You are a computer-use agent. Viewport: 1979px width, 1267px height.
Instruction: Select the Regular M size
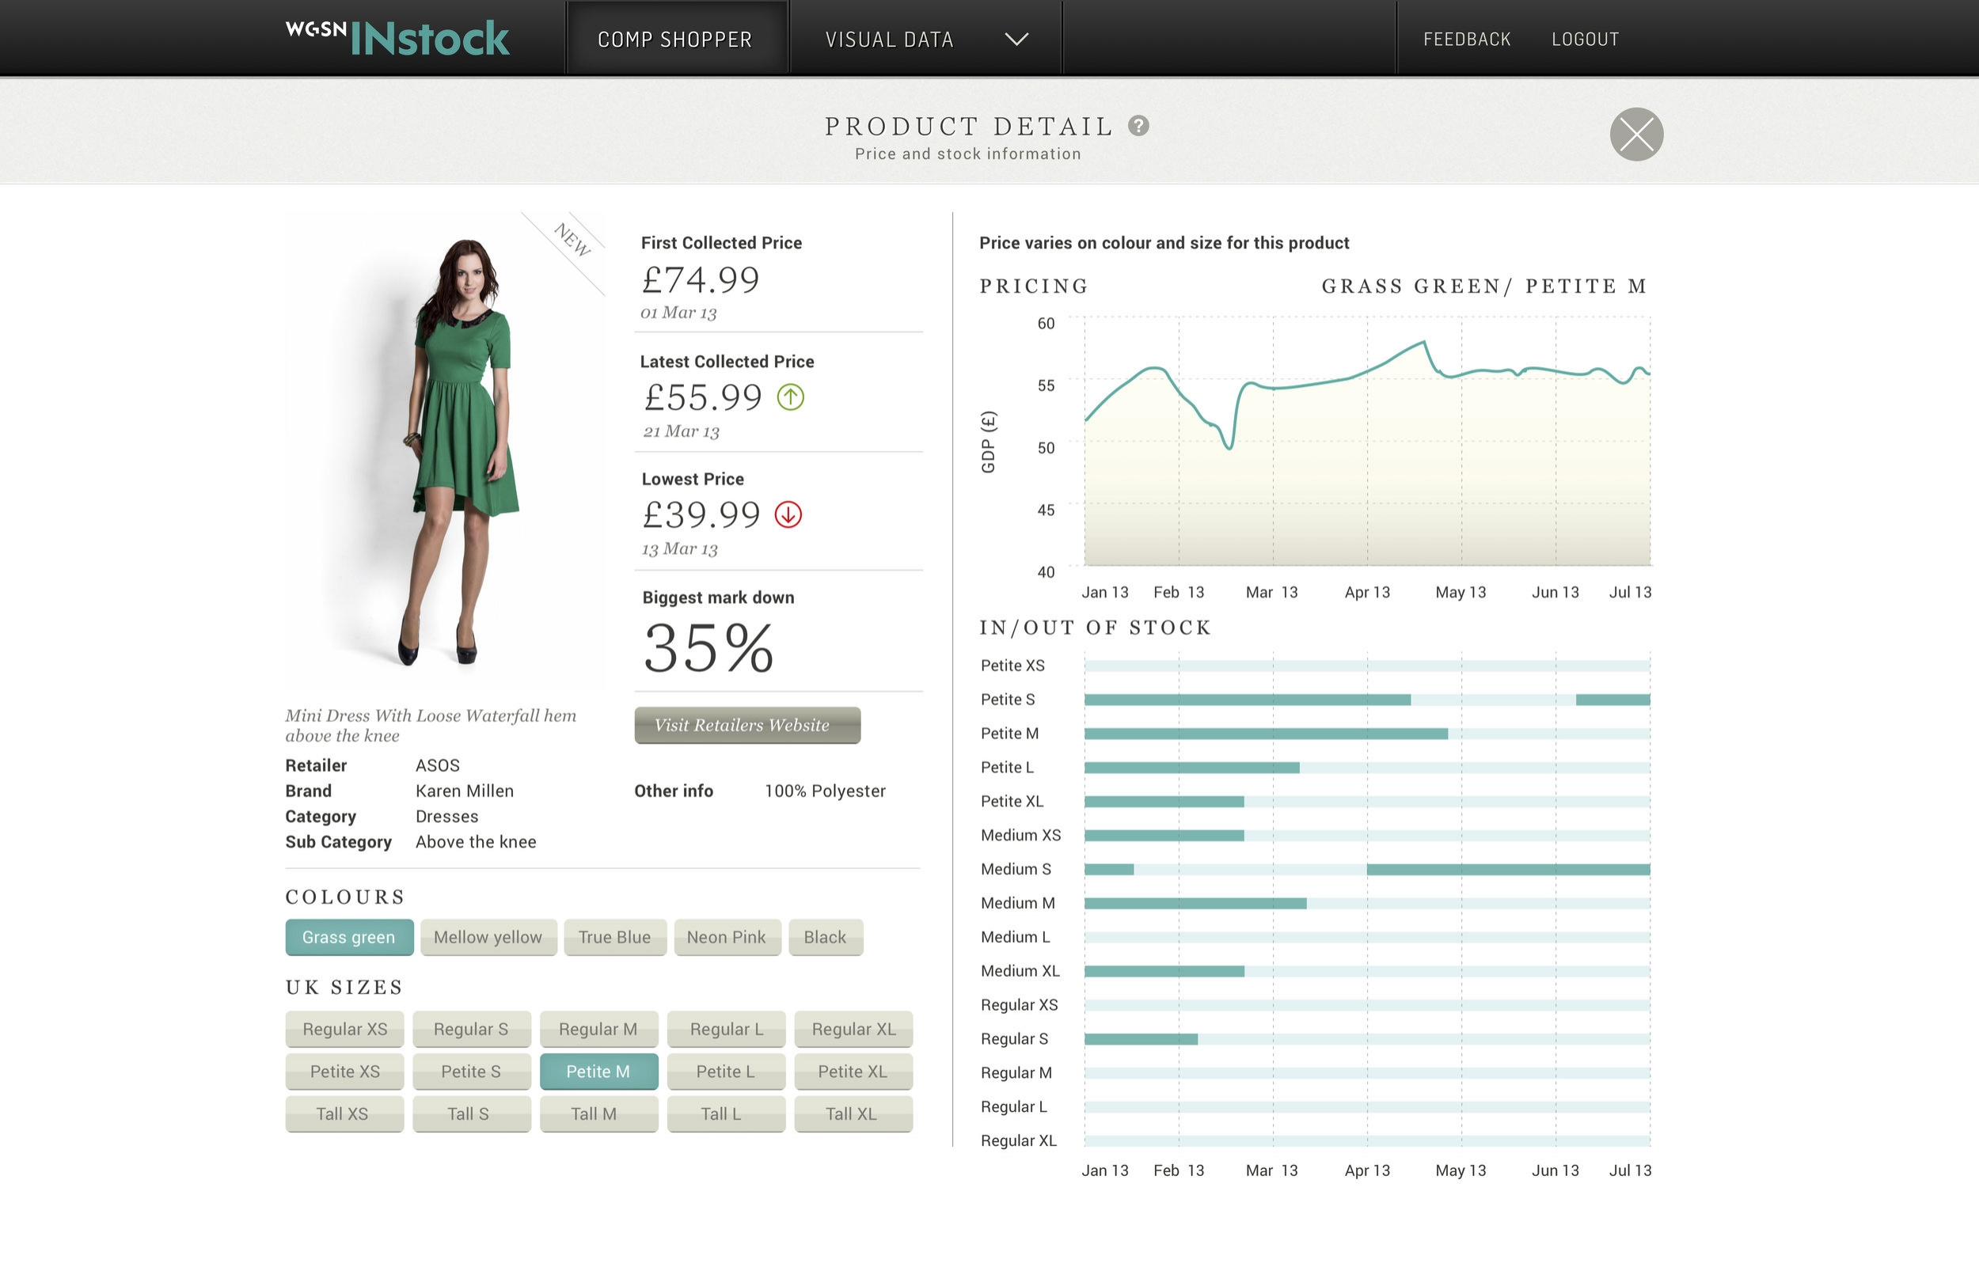coord(598,1030)
